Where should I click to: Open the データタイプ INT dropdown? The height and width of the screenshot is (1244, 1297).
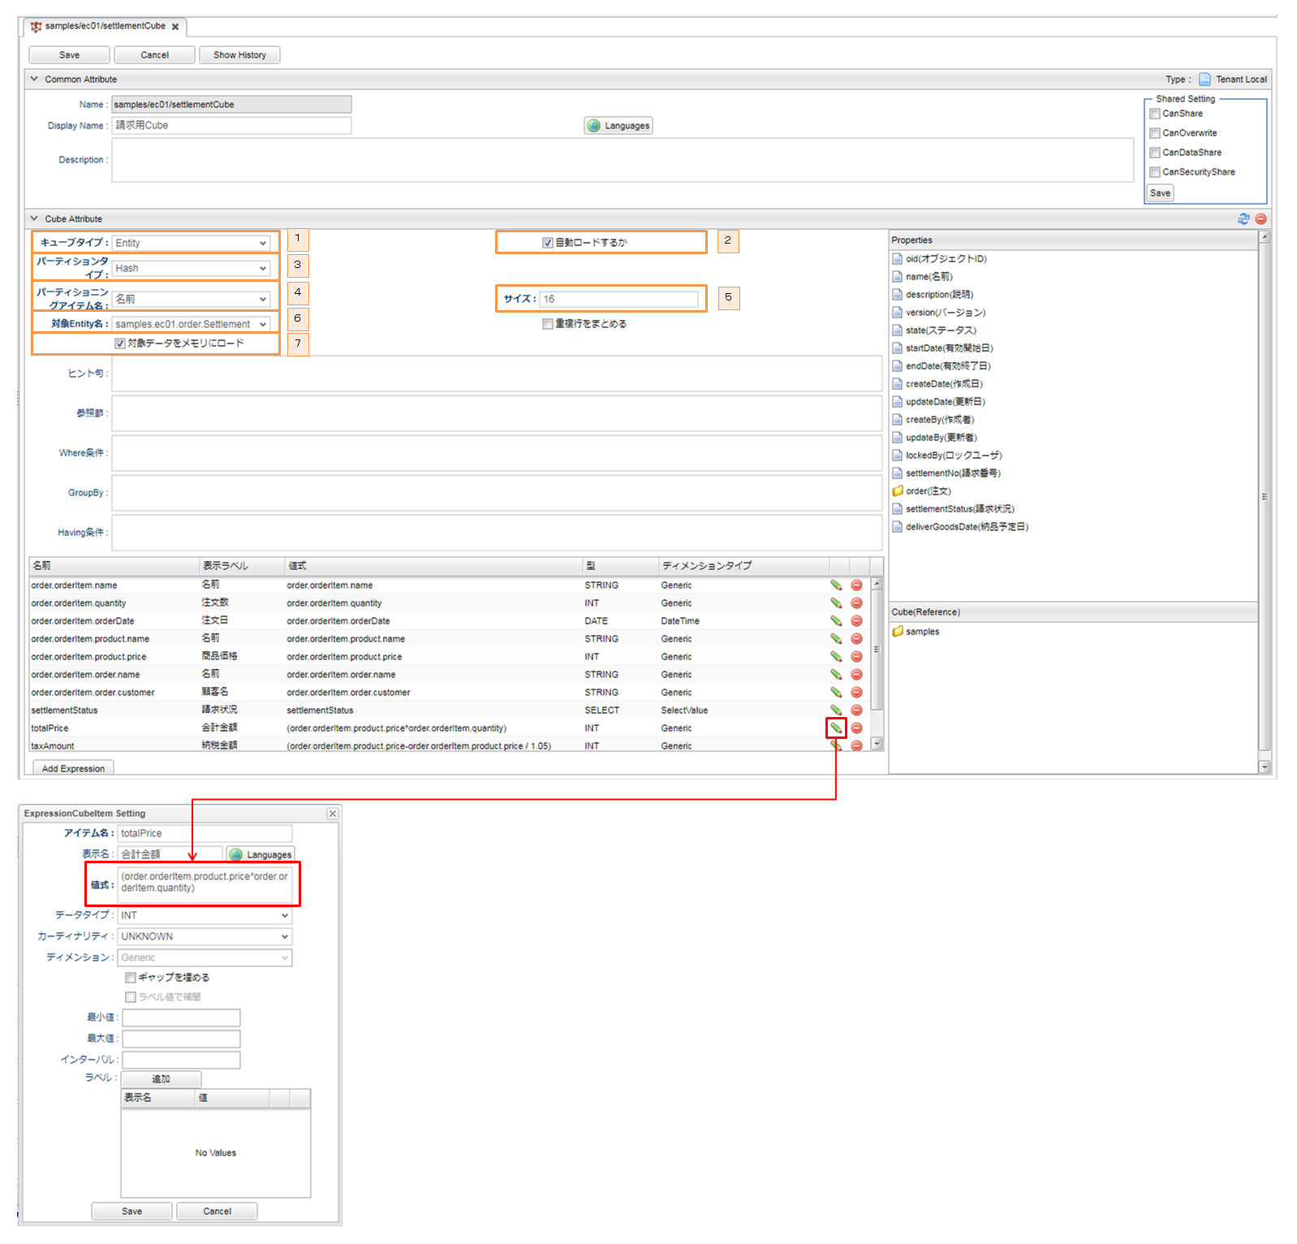pyautogui.click(x=205, y=915)
